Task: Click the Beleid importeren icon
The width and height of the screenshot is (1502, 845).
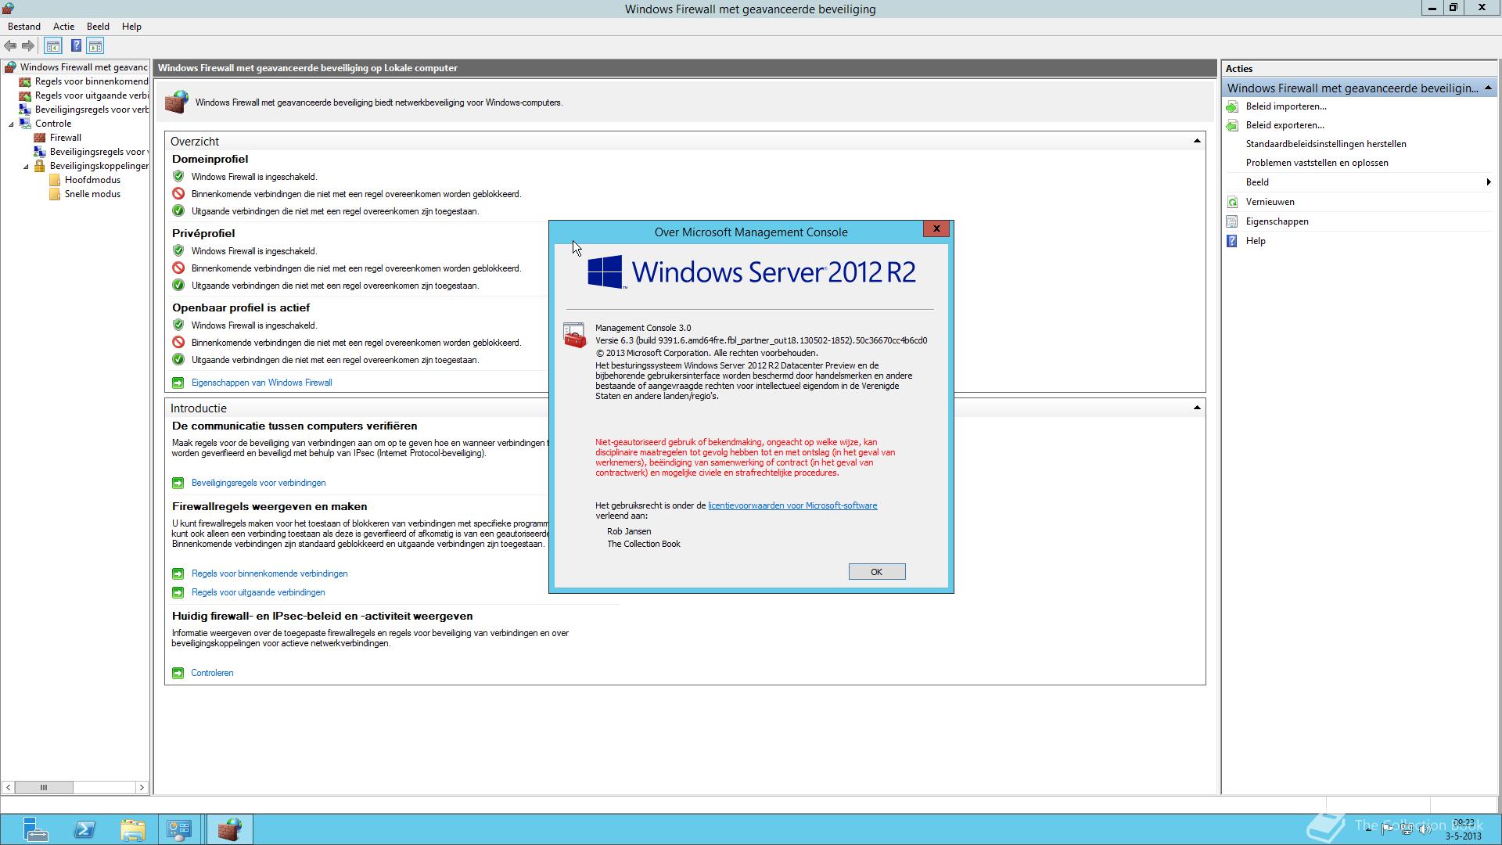Action: tap(1233, 106)
